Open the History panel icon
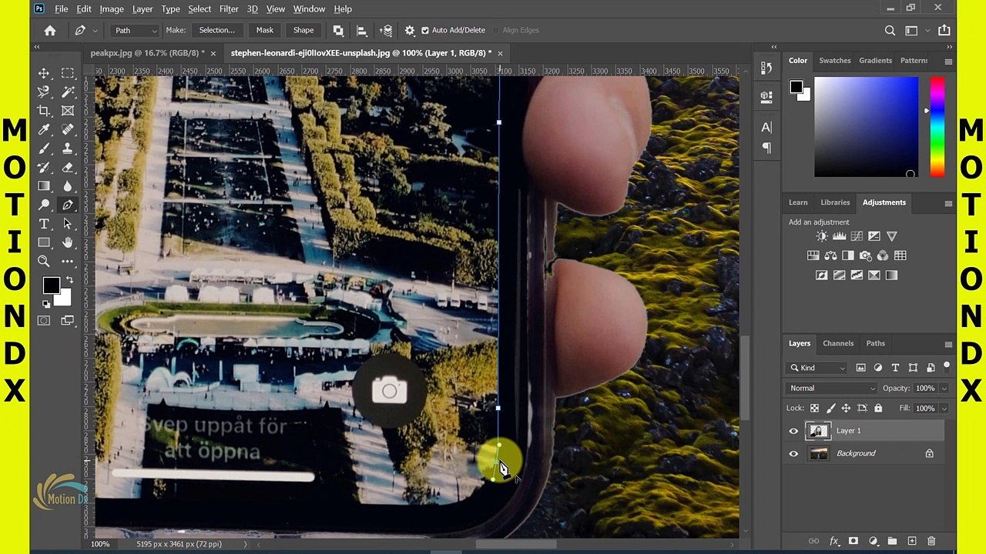Screen dimensions: 986x554 point(766,68)
